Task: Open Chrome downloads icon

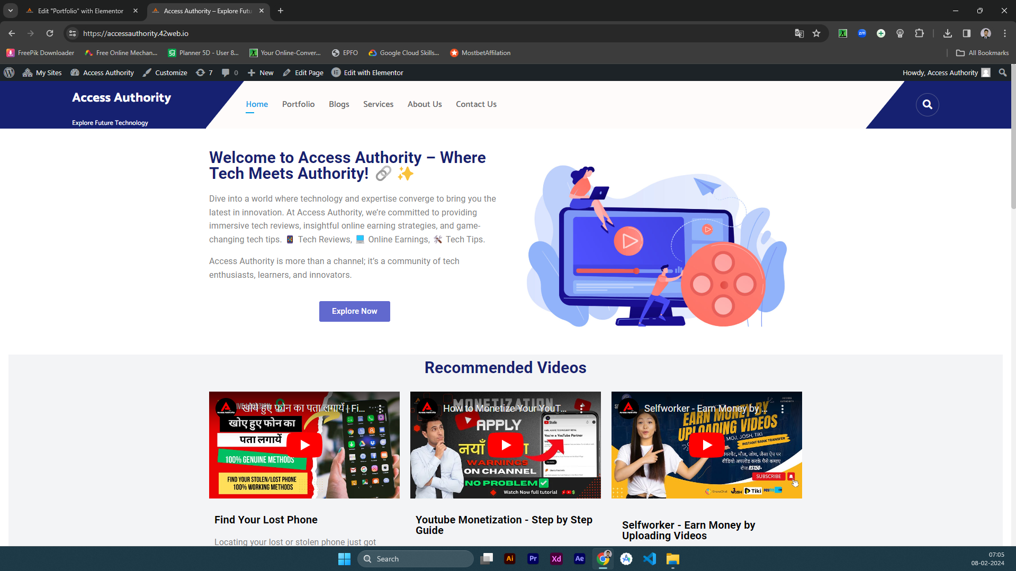Action: point(947,33)
